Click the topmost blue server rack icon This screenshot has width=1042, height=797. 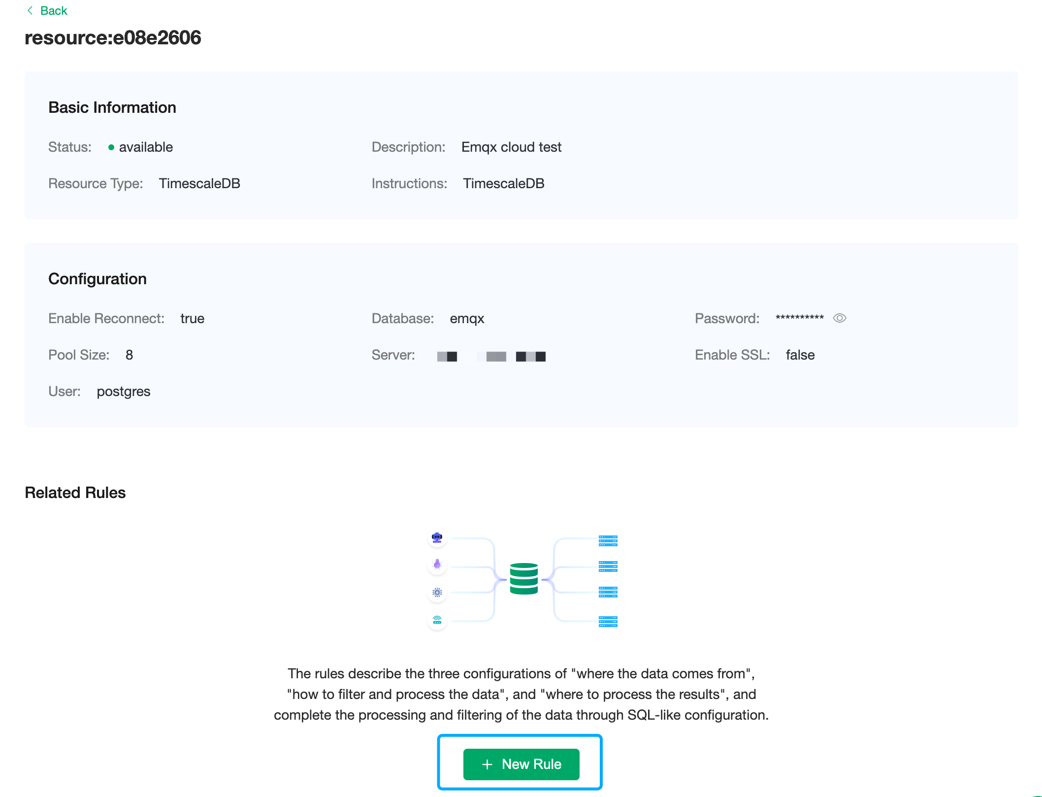coord(608,541)
